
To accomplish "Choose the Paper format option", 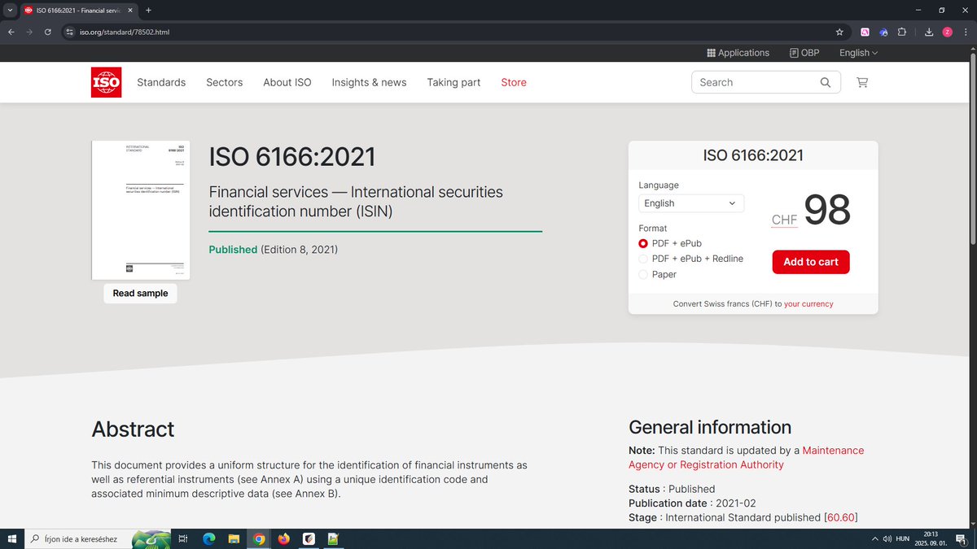I will 643,274.
